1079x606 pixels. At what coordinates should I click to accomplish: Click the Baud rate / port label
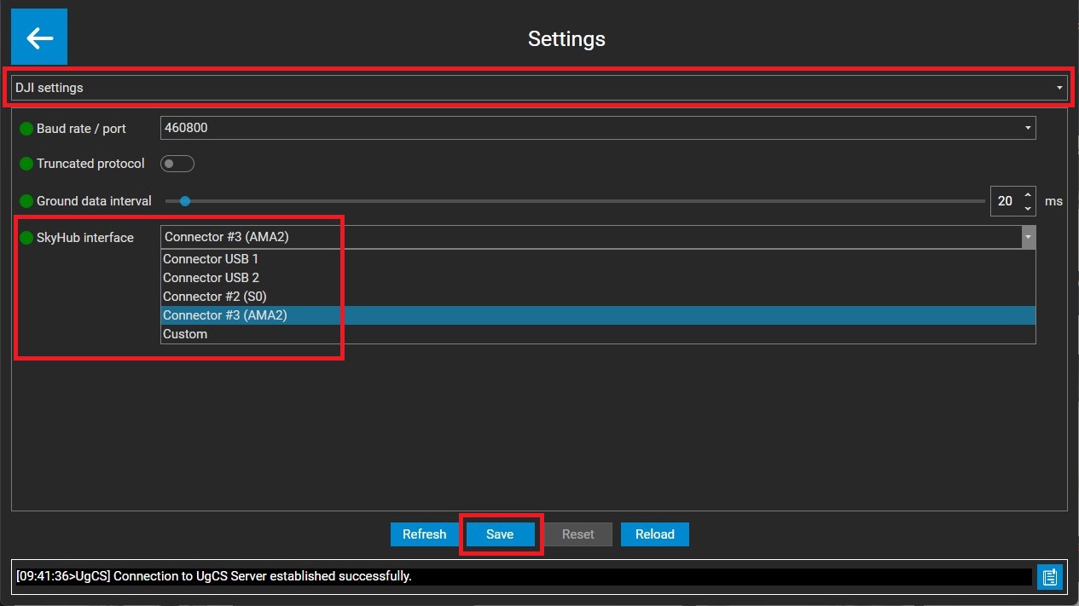pyautogui.click(x=81, y=129)
